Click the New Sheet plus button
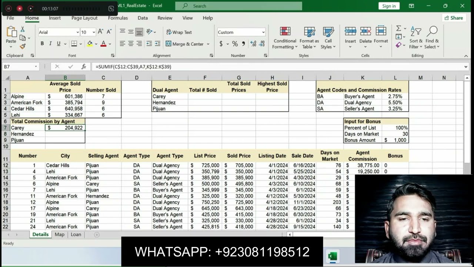 (97, 235)
